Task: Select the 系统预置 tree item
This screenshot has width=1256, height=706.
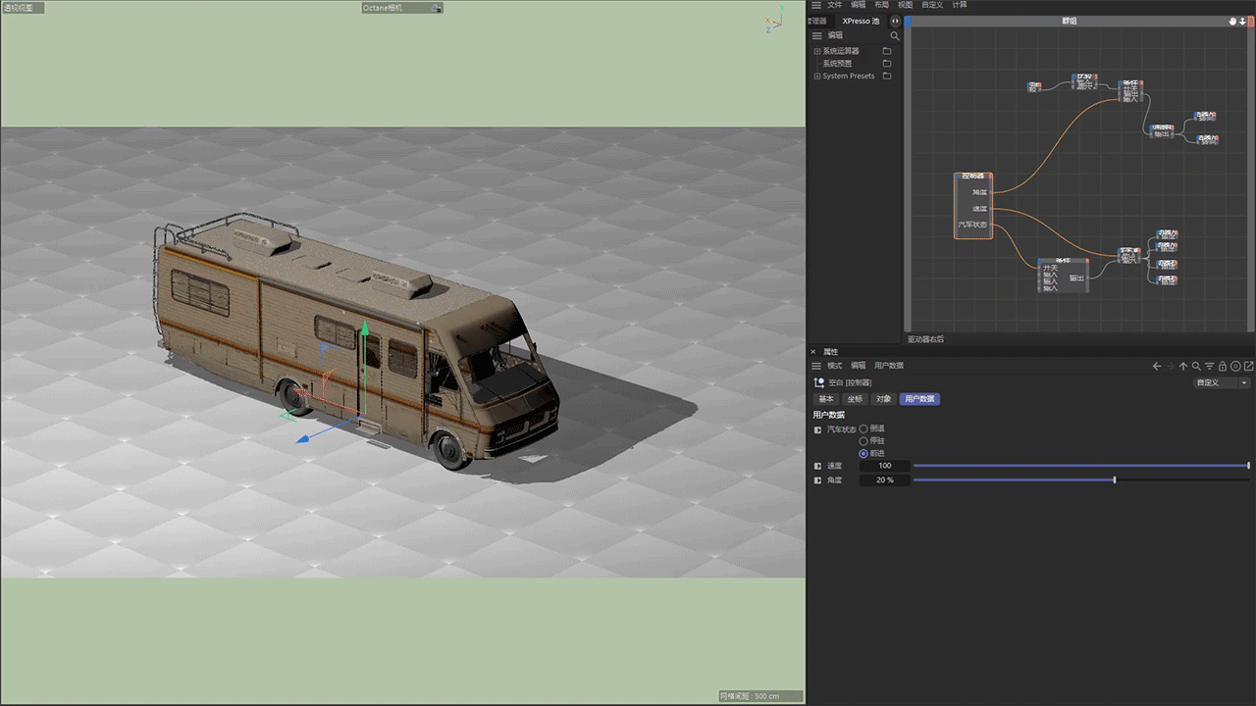Action: [x=837, y=64]
